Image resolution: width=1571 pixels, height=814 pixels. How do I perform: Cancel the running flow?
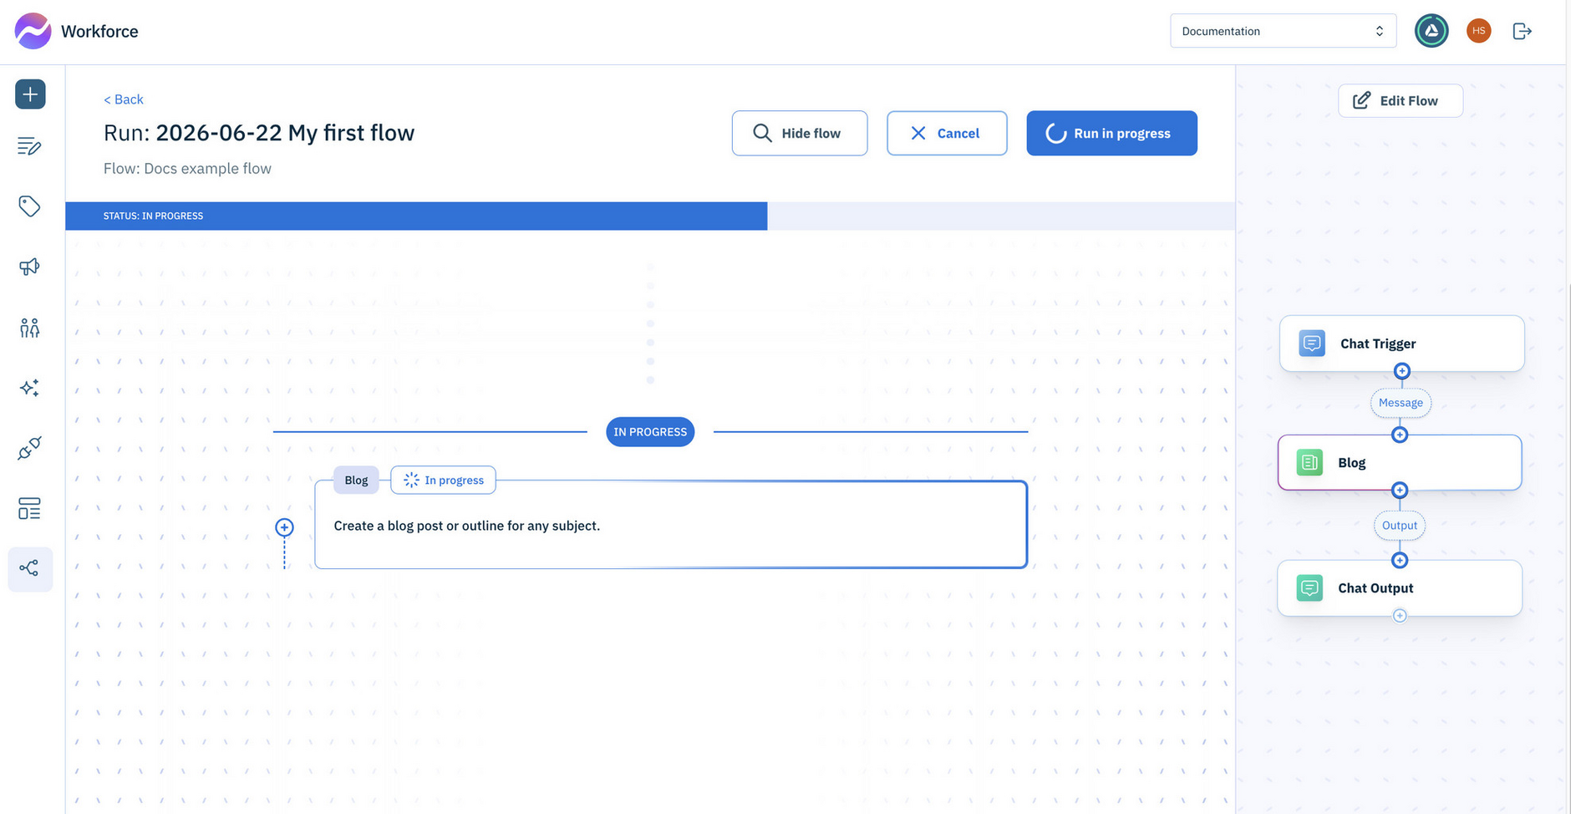947,133
